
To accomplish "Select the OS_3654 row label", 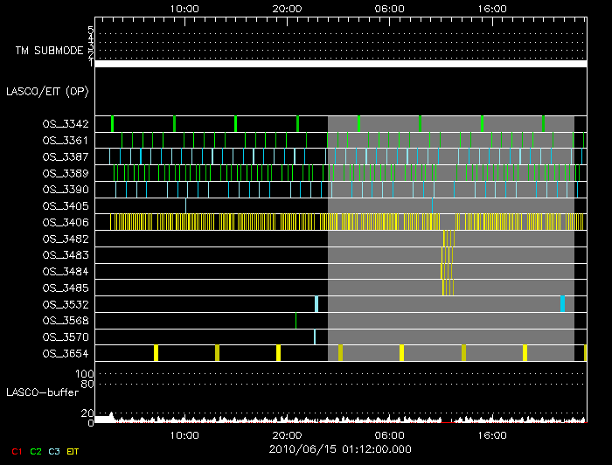I will (66, 353).
